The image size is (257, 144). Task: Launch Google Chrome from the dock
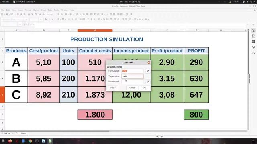pyautogui.click(x=30, y=141)
